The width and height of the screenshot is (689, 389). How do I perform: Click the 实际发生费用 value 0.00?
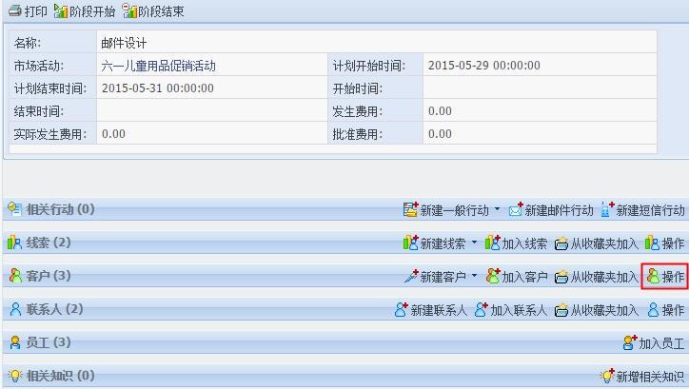(113, 134)
